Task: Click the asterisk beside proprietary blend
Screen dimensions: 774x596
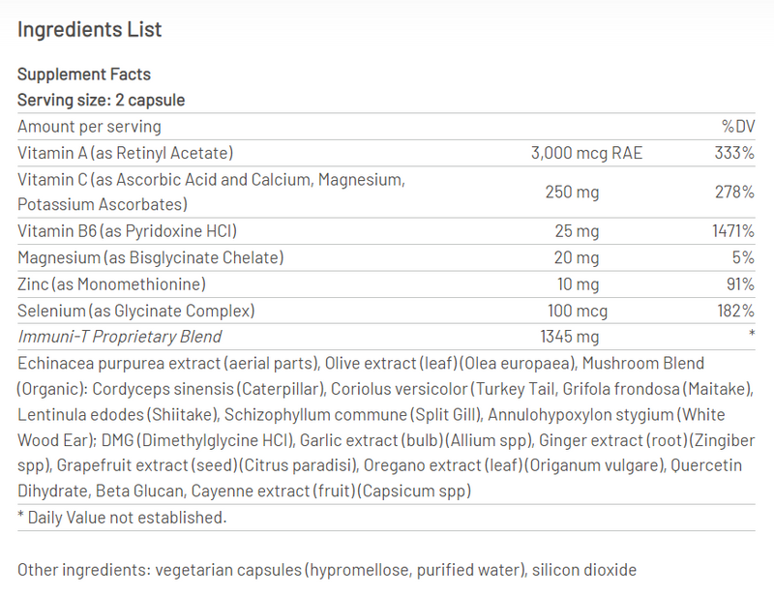Action: click(752, 334)
